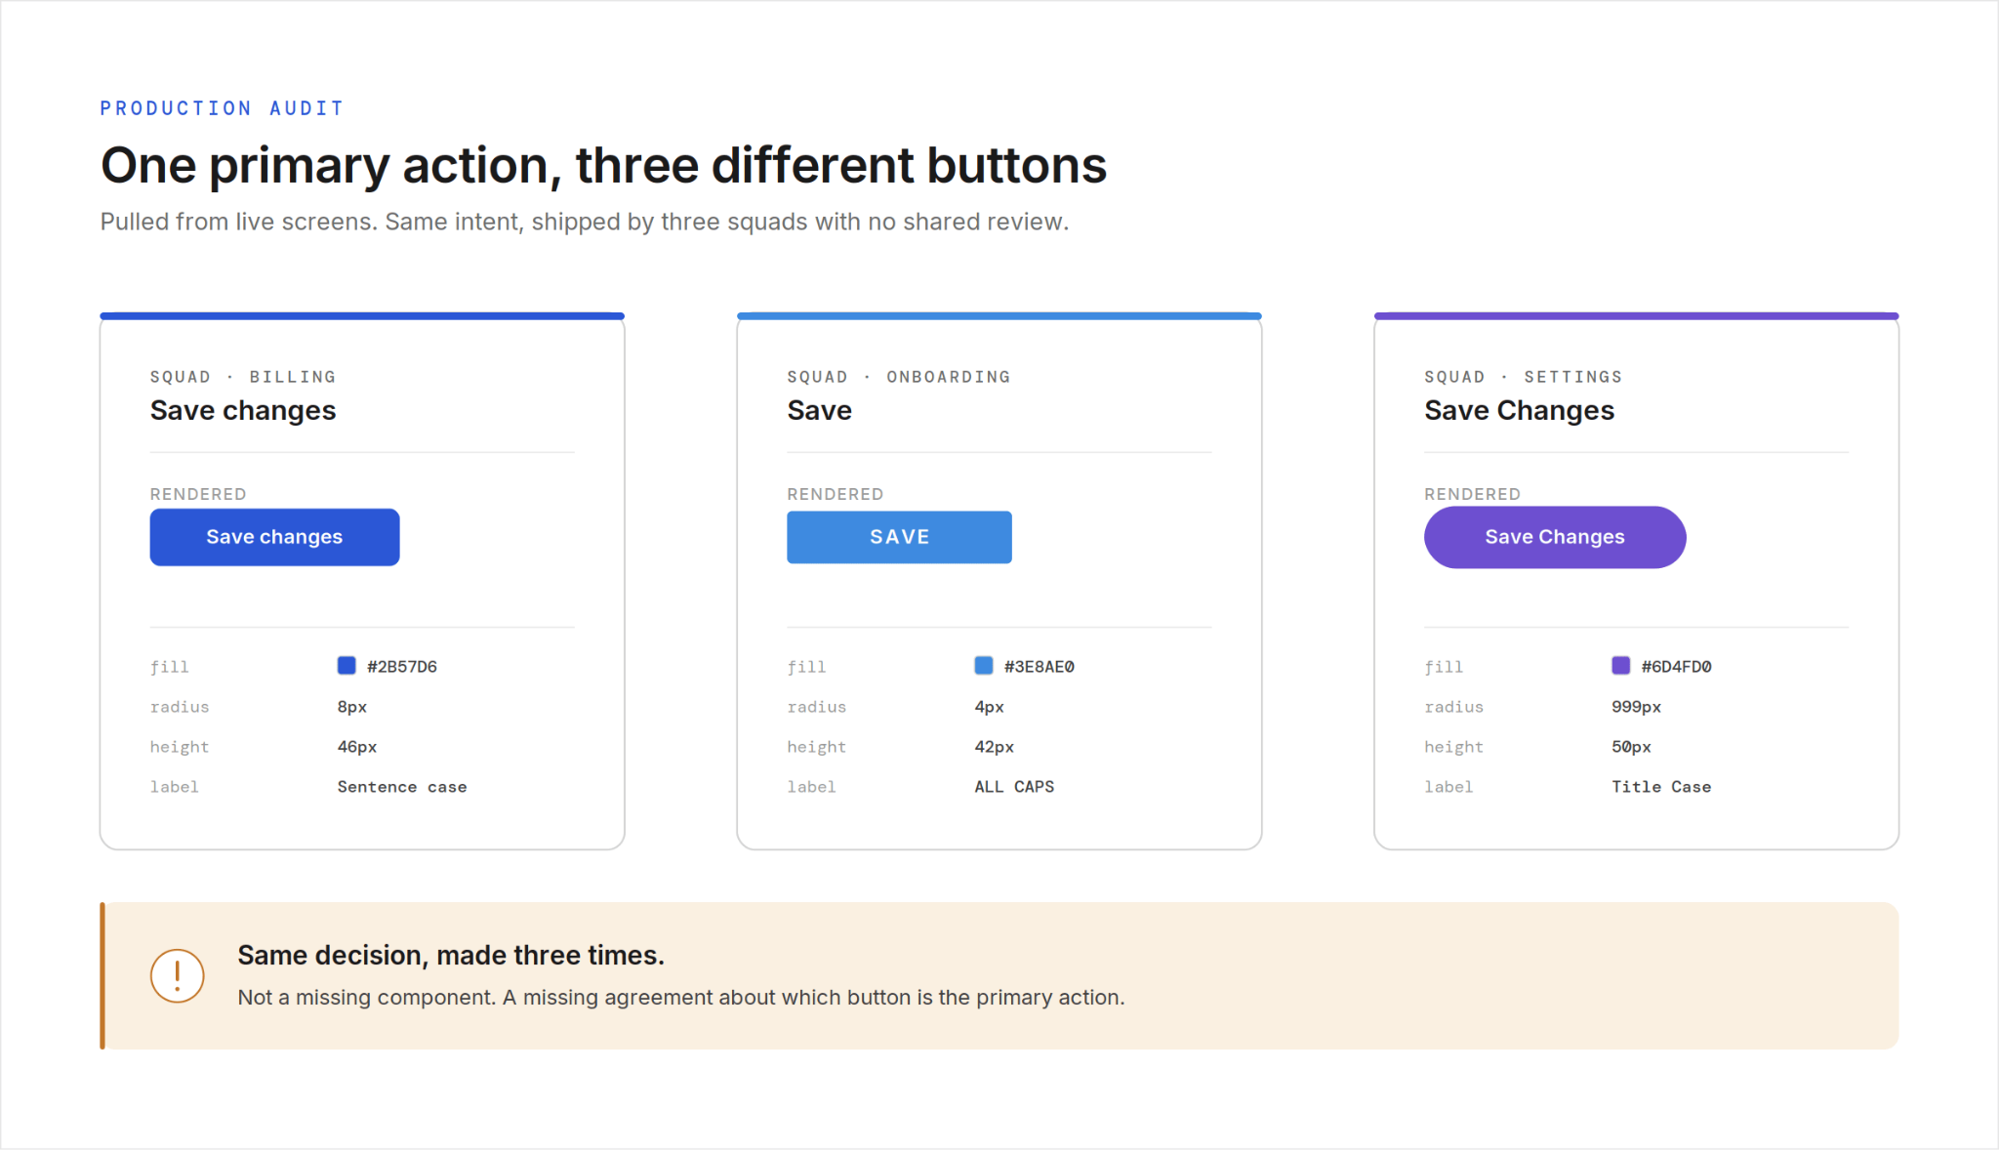Click the 'PRODUCTION AUDIT' label

[x=222, y=108]
